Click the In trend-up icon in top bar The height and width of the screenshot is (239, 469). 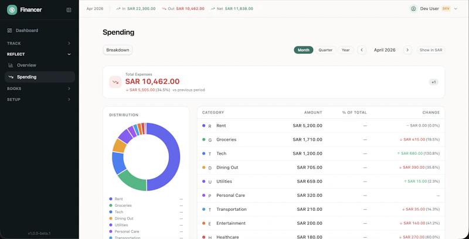coord(118,9)
